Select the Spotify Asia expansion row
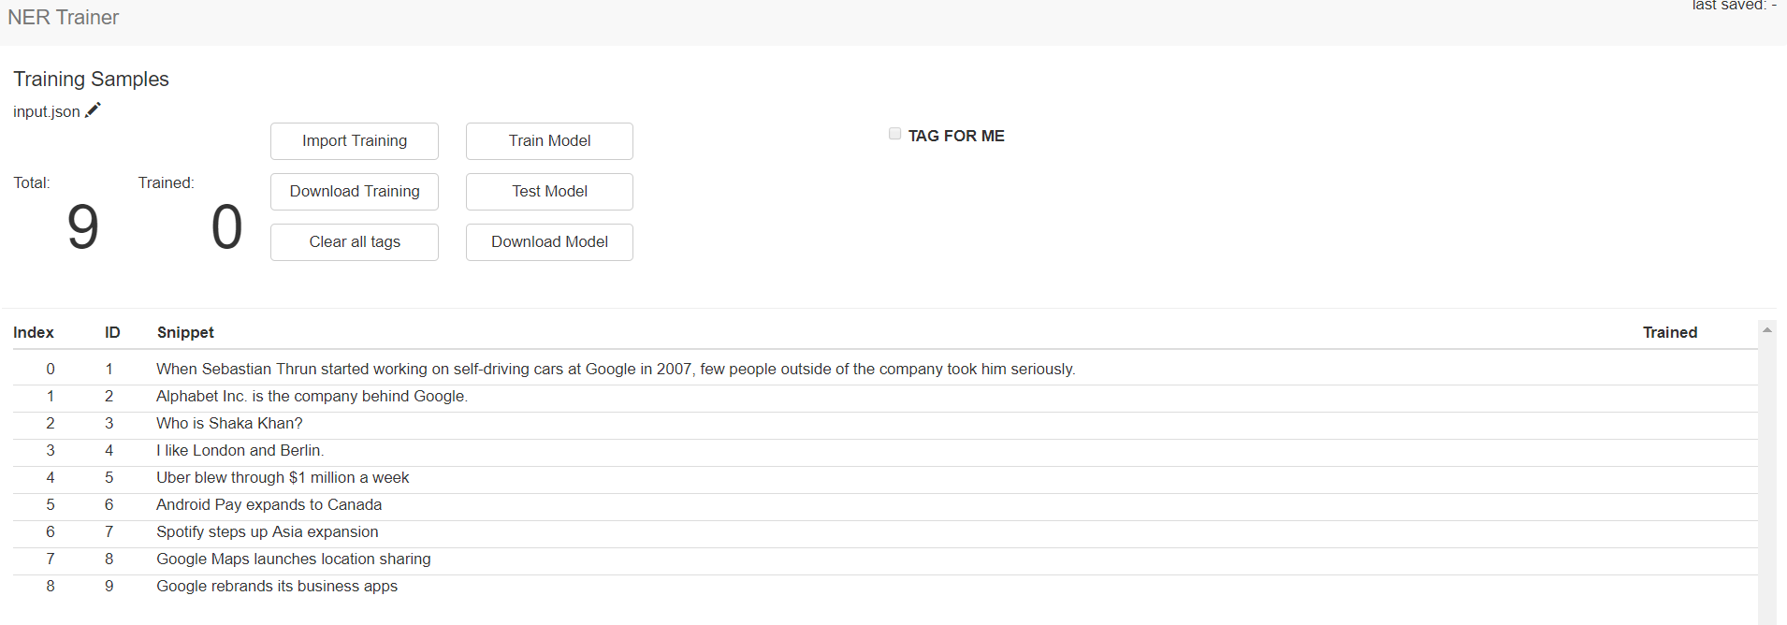Image resolution: width=1787 pixels, height=625 pixels. point(885,532)
